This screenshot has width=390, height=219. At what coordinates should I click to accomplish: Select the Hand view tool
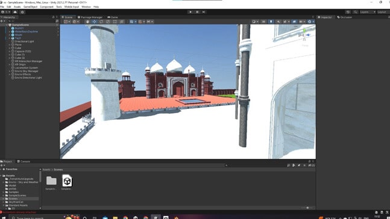(x=87, y=22)
